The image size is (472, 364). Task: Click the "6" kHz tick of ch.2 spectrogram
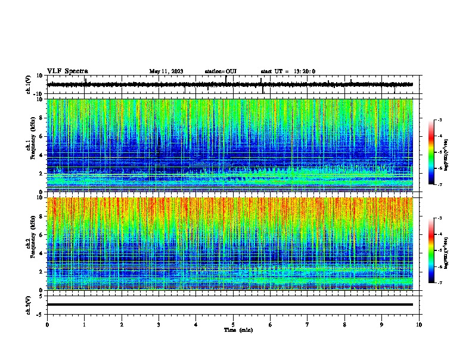point(41,234)
